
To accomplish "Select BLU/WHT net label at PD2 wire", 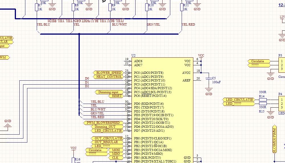I will [98, 109].
